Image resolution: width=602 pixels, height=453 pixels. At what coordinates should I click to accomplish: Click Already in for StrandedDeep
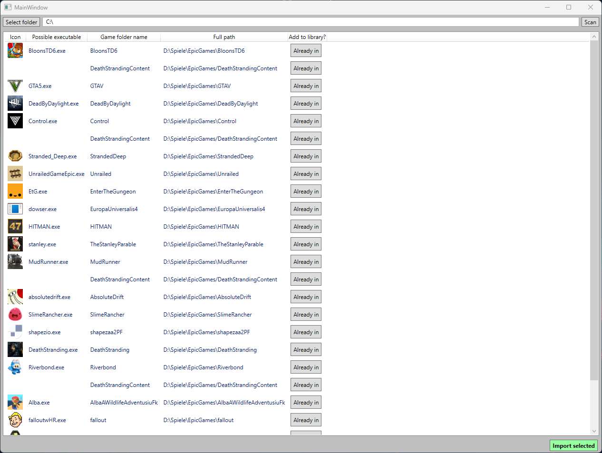click(306, 156)
